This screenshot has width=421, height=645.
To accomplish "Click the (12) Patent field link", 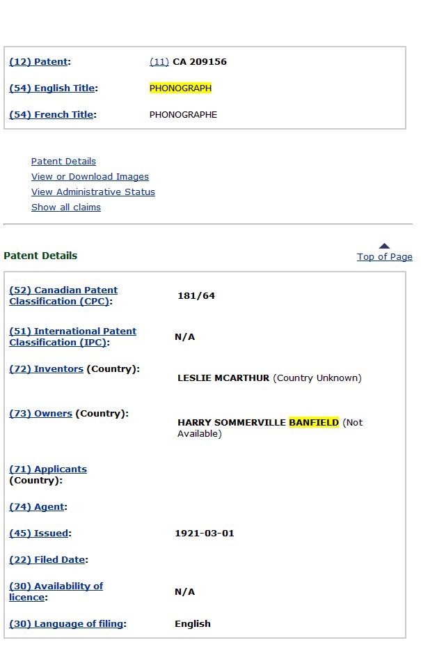I will coord(38,62).
